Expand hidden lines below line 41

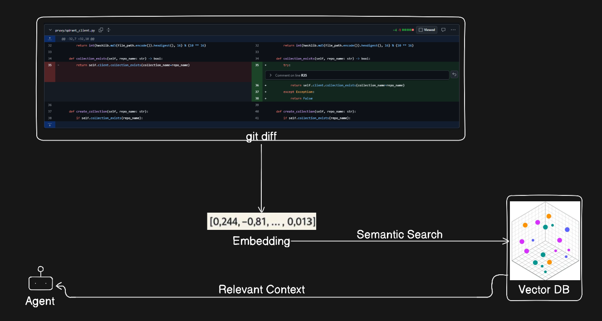tap(50, 124)
